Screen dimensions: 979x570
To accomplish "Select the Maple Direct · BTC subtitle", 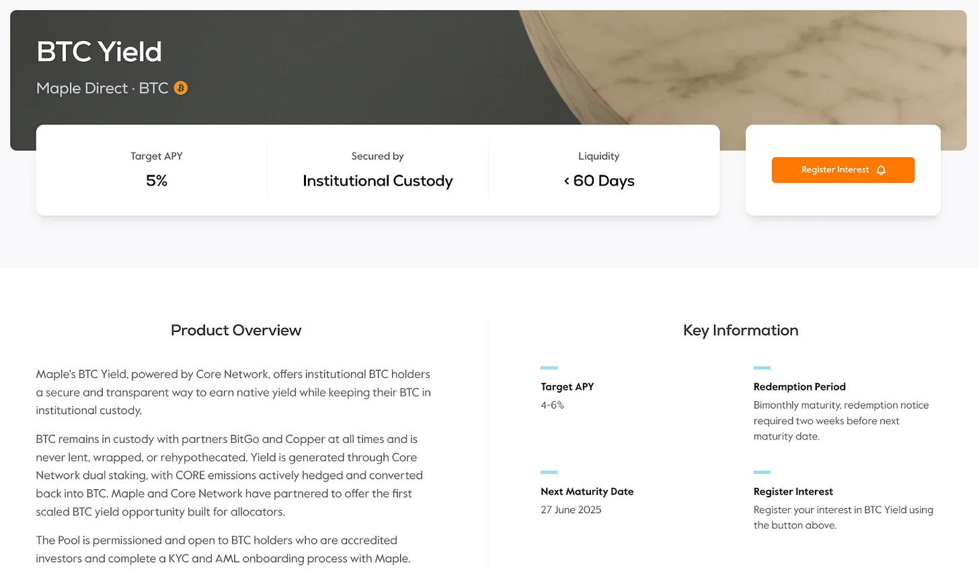I will 102,88.
